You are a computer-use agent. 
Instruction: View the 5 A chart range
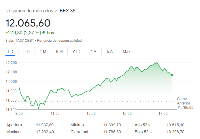click(110, 52)
